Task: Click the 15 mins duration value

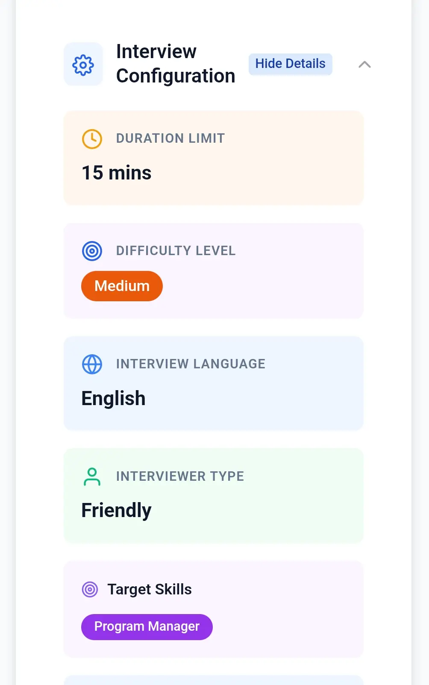Action: [x=116, y=173]
